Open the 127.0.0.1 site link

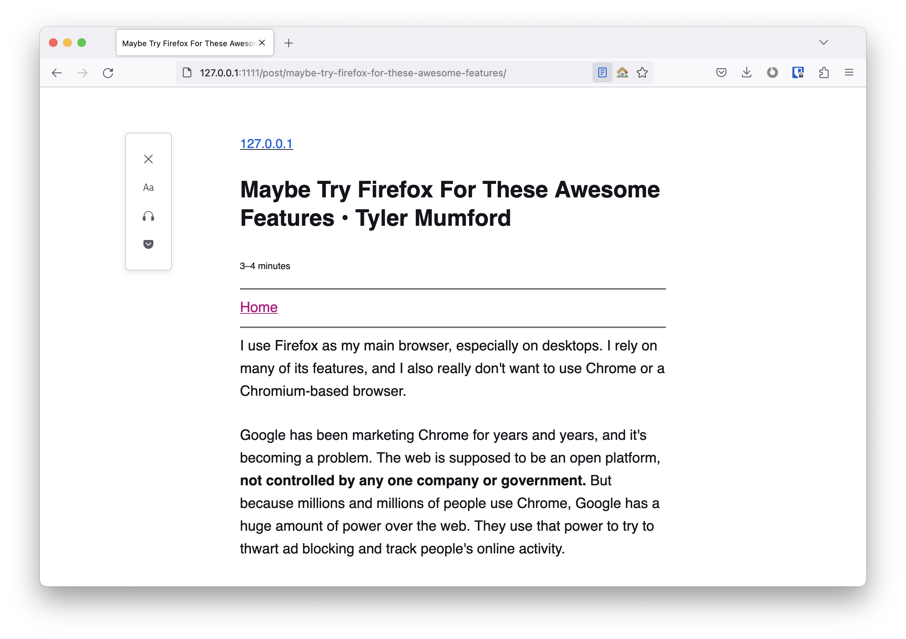pos(266,144)
